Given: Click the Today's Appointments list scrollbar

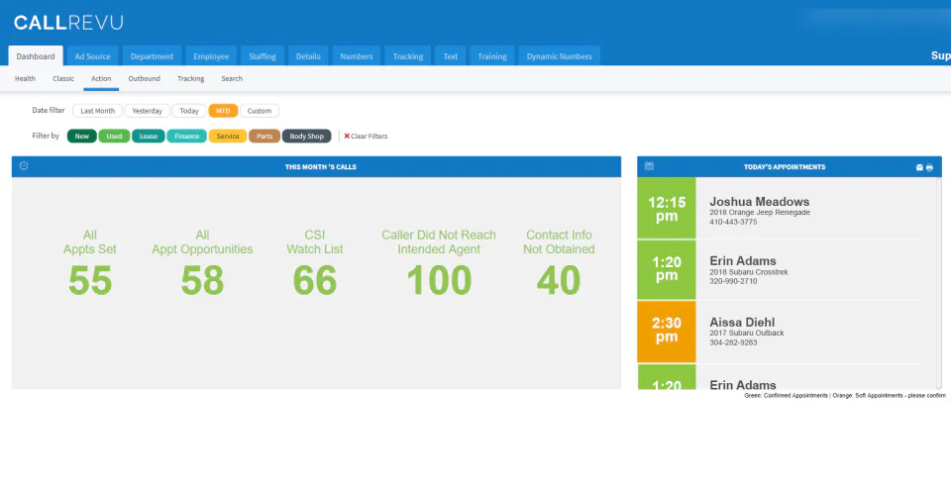Looking at the screenshot, I should pyautogui.click(x=939, y=283).
